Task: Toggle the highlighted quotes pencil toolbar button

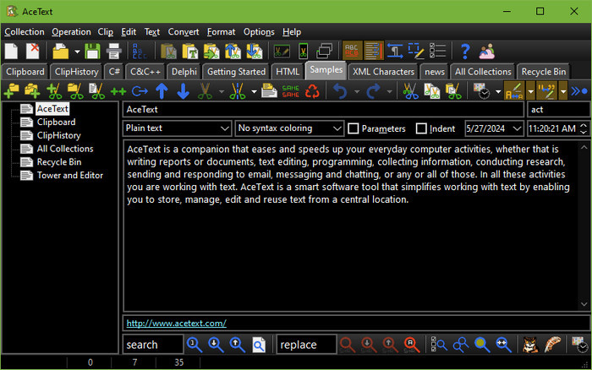Action: click(546, 91)
